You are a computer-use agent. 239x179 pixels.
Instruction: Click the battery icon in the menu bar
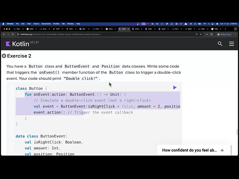click(199, 24)
